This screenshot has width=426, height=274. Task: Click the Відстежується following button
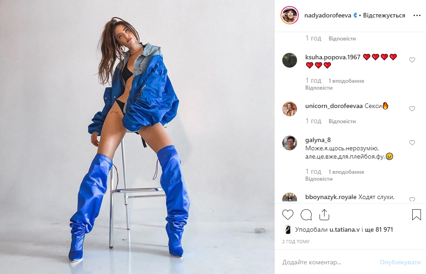(x=384, y=16)
